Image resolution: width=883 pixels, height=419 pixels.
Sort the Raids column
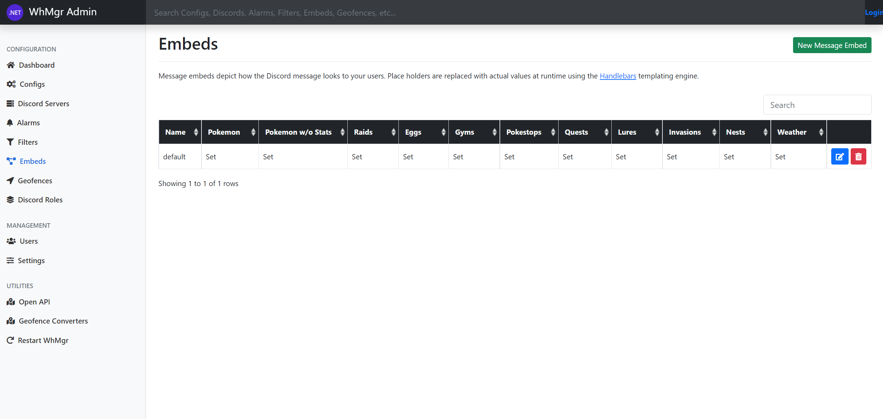tap(393, 132)
